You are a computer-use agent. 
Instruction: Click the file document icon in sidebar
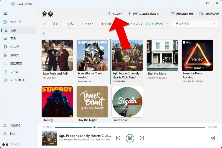(5, 72)
